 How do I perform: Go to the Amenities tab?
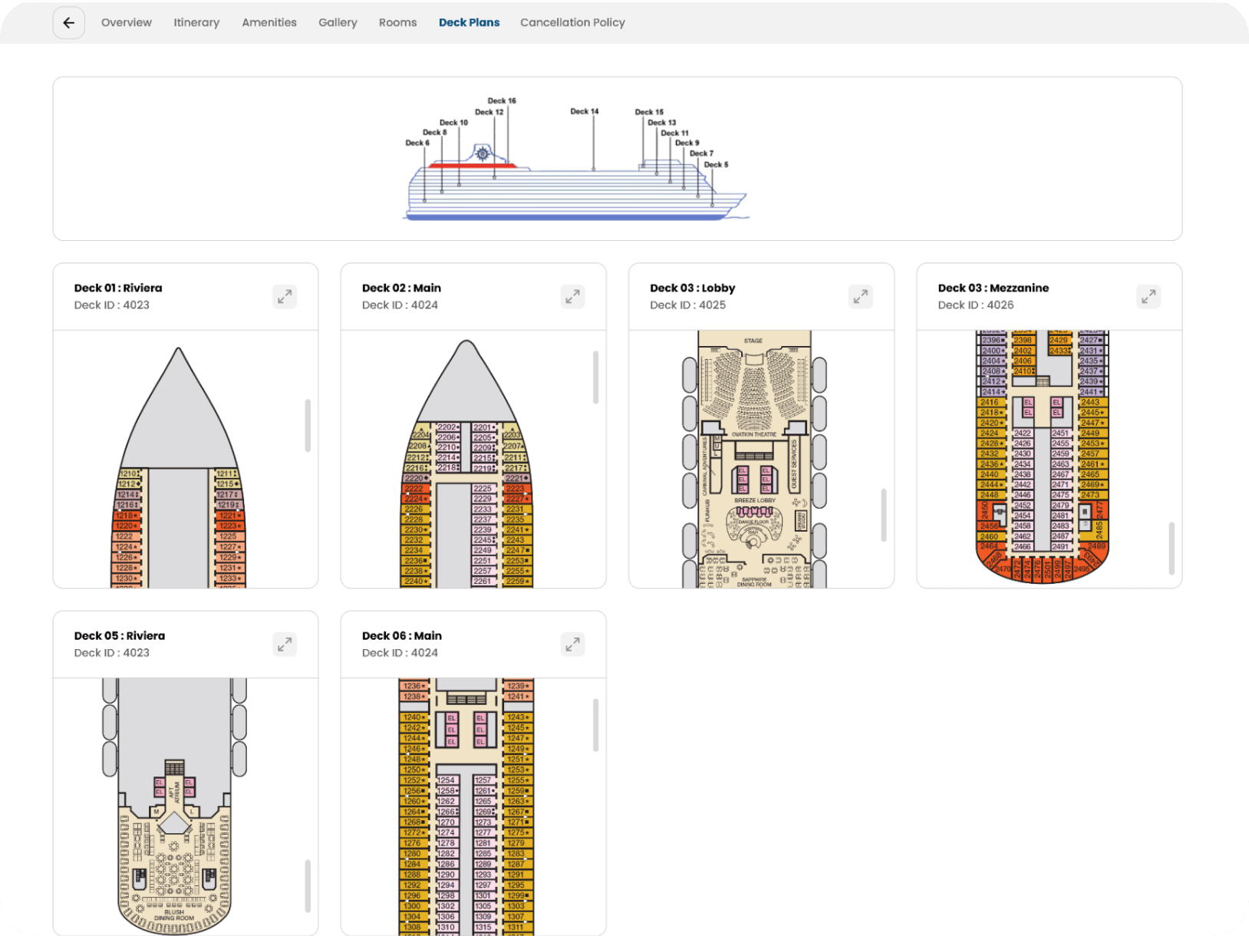point(269,23)
